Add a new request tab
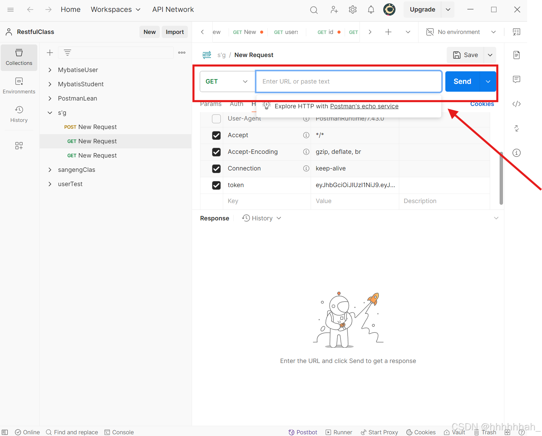 pos(388,32)
